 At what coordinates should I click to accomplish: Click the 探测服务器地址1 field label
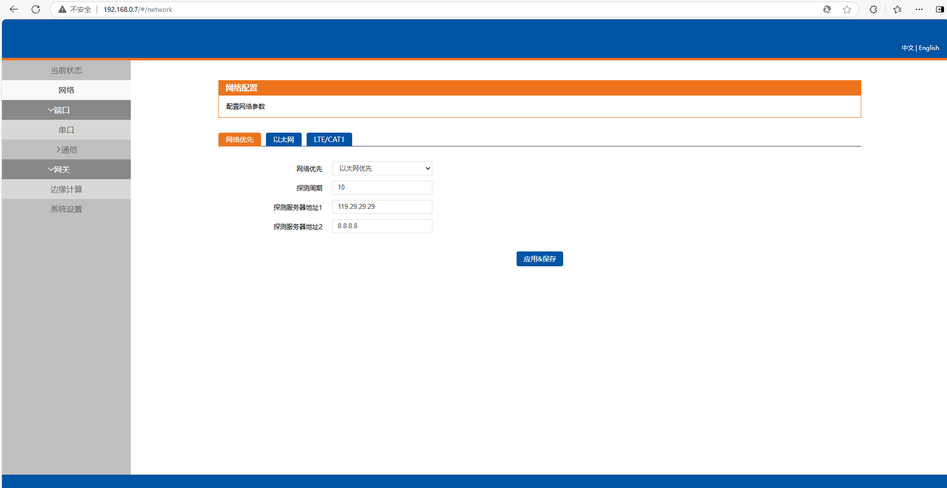[298, 207]
